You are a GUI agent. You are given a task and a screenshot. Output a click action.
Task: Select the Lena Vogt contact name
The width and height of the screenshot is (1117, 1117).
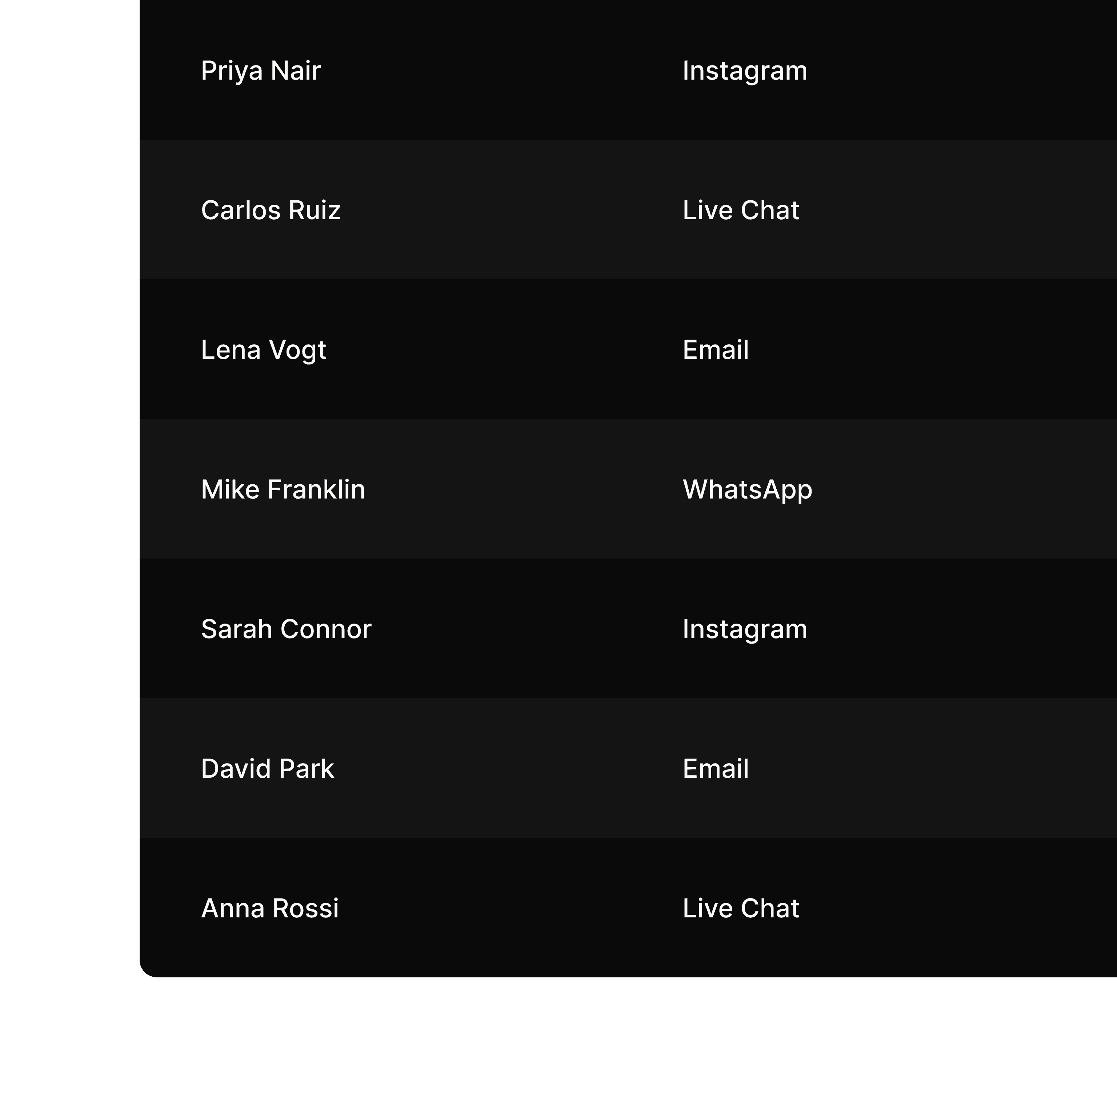pyautogui.click(x=263, y=351)
